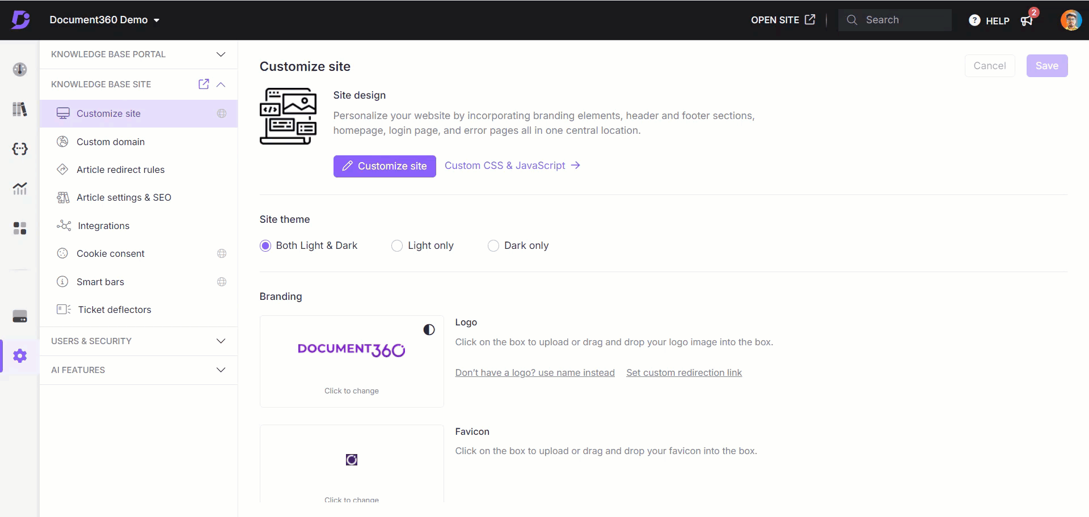The image size is (1089, 517).
Task: Click the Integrations nodes icon
Action: click(x=64, y=226)
